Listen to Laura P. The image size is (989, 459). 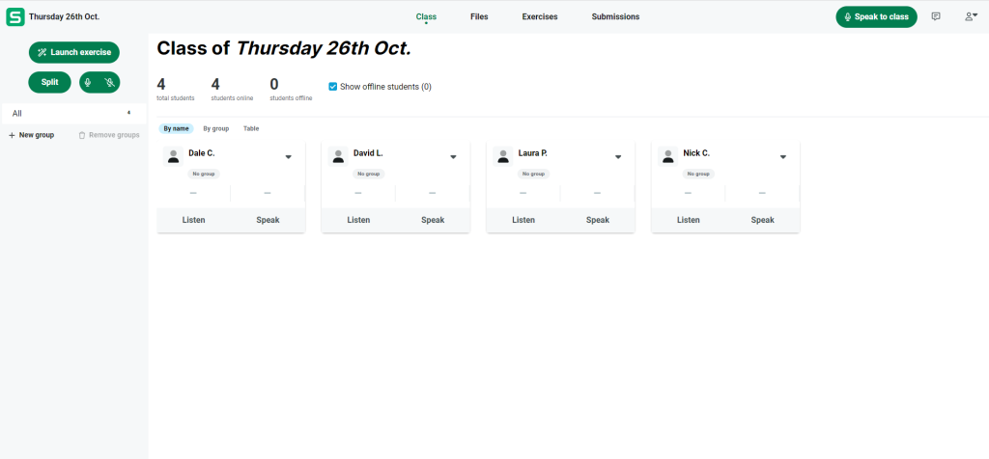[523, 220]
